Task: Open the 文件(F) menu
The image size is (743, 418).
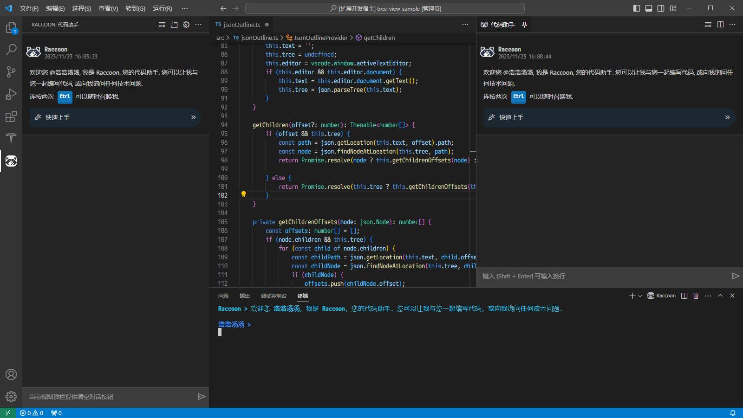Action: pyautogui.click(x=29, y=8)
